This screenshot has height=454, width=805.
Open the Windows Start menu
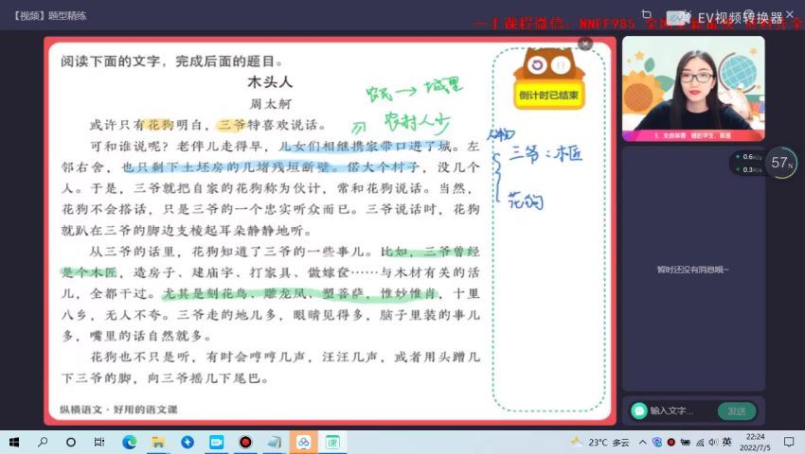pyautogui.click(x=14, y=443)
